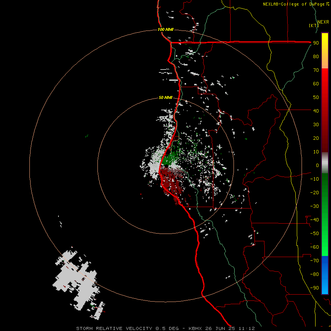Click the 30 value on velocity scale
Screen dimensions: 331x331
(x=316, y=125)
